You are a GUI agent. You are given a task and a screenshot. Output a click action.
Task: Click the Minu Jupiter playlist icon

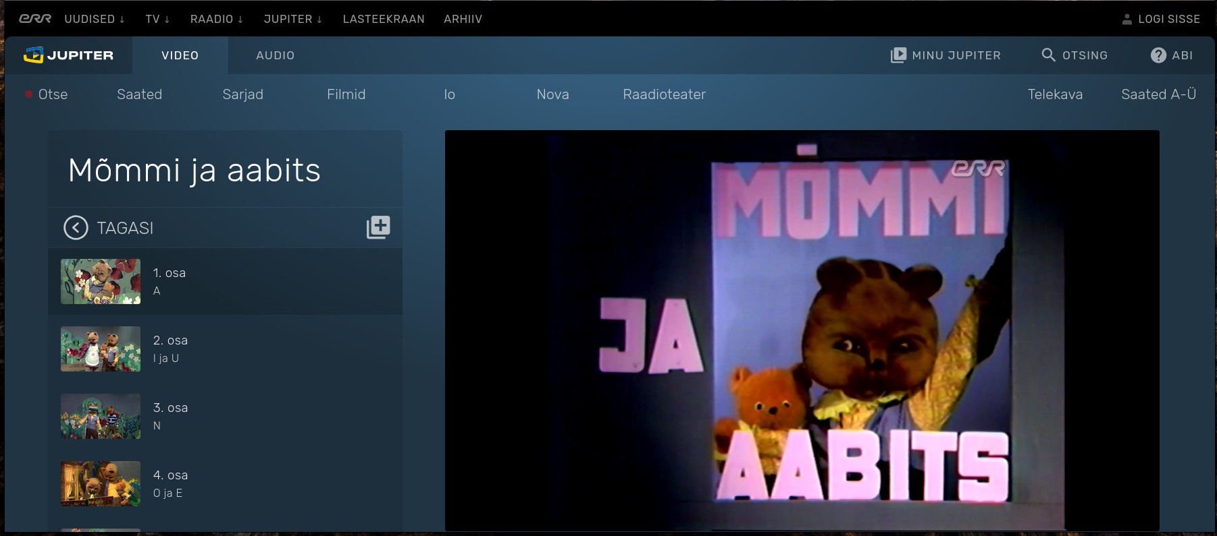(898, 55)
